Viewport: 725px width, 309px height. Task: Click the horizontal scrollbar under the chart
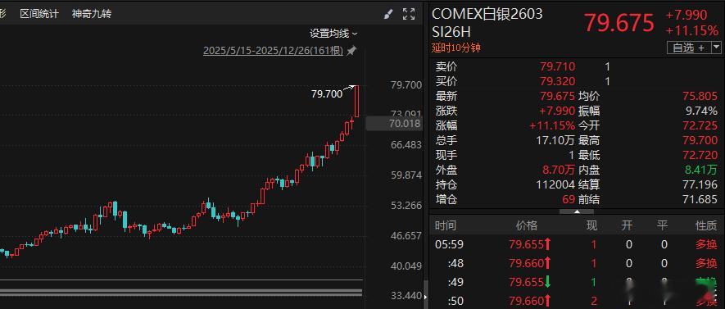pyautogui.click(x=181, y=292)
